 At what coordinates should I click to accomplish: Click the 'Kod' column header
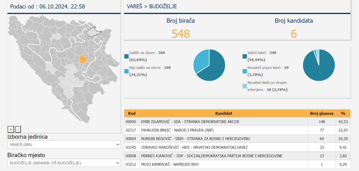coord(132,113)
